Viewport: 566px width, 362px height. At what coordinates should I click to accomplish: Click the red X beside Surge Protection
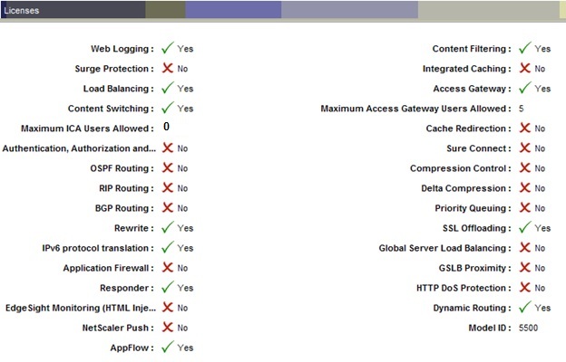point(167,68)
